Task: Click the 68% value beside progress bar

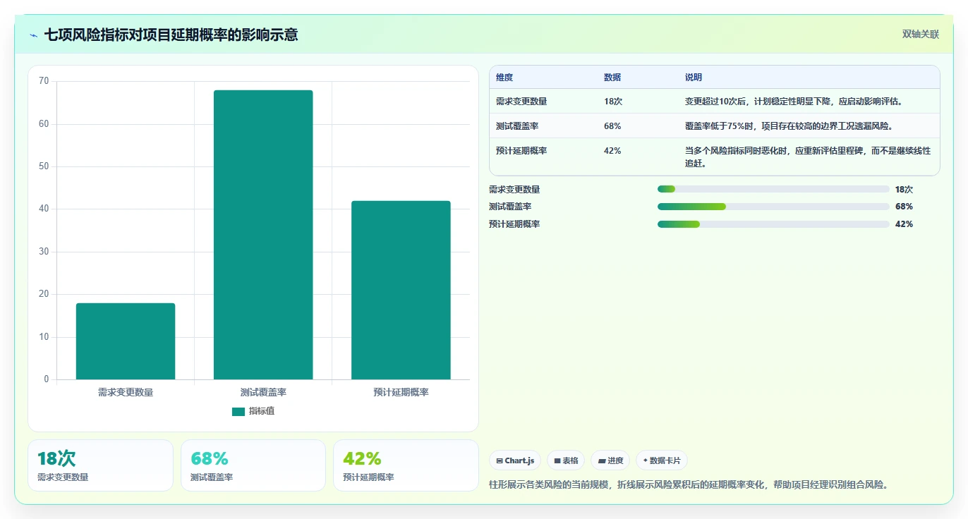Action: click(904, 207)
